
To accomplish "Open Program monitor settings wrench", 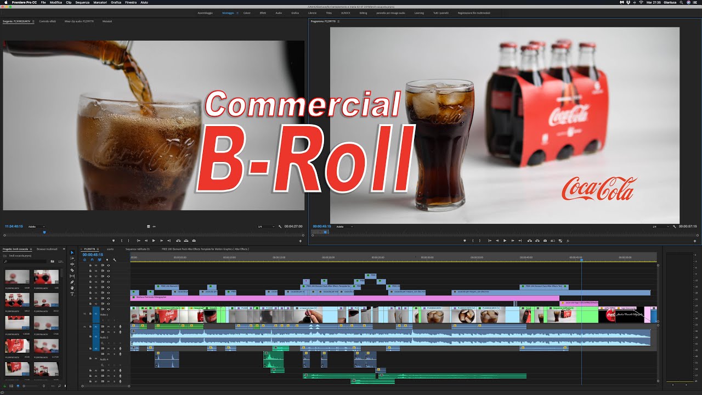I will (675, 226).
